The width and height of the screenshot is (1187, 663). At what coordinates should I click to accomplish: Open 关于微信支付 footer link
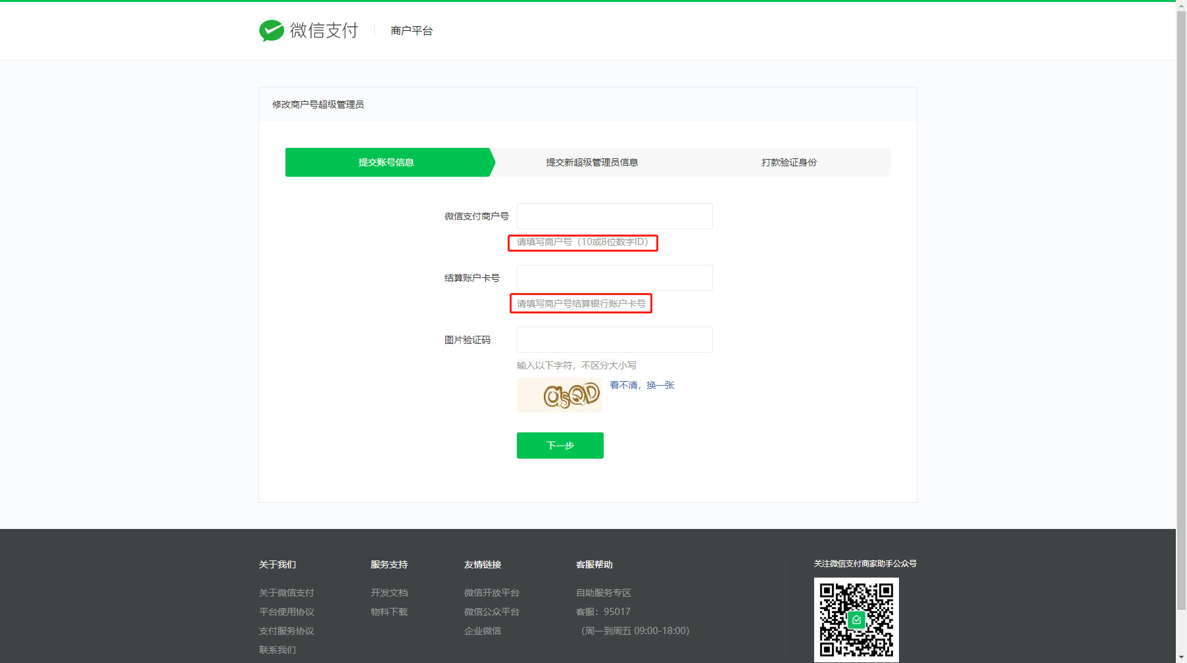click(287, 593)
